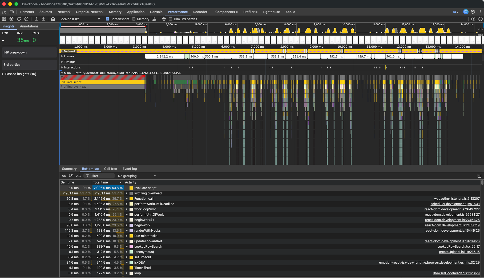
Task: Open the localhost #2 recording dropdown
Action: pyautogui.click(x=80, y=19)
